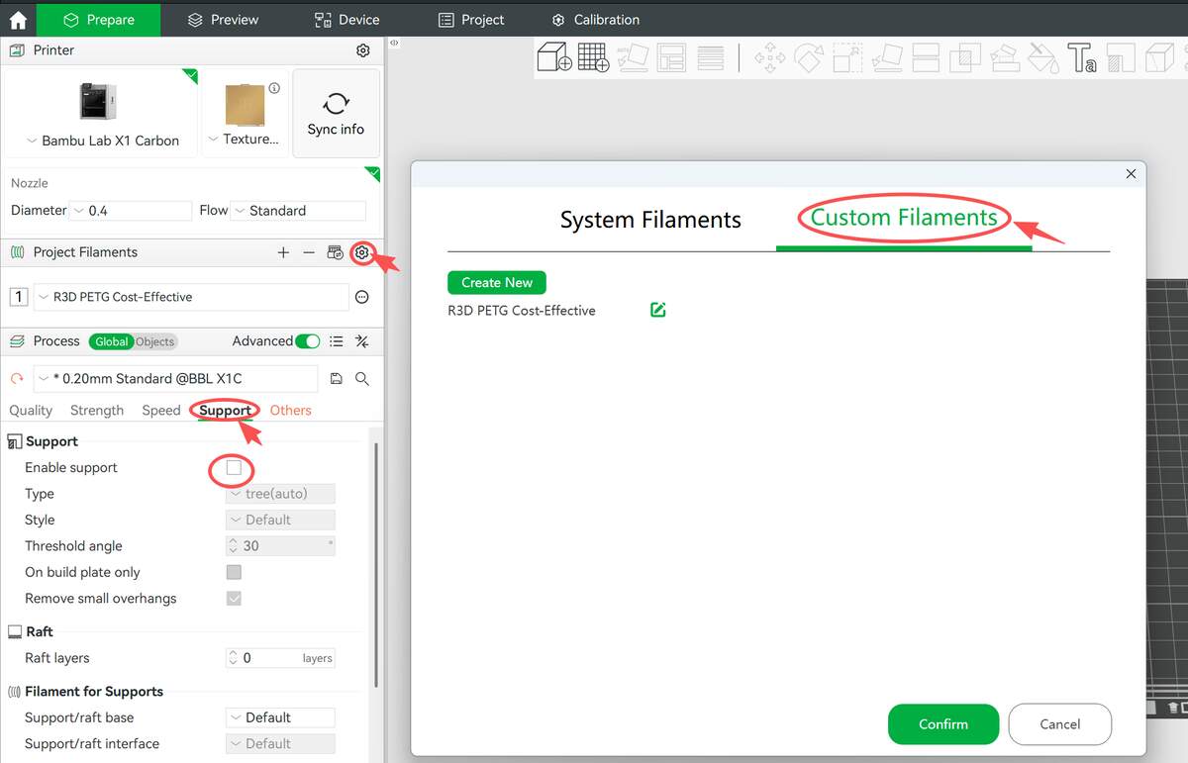Open the Quality settings tab

(x=31, y=410)
